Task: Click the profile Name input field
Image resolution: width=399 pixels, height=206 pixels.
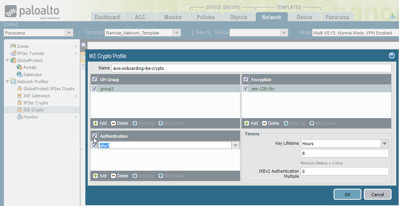Action: tap(251, 68)
